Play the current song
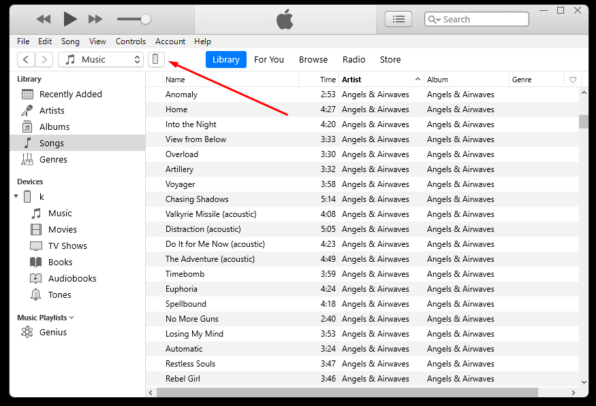The height and width of the screenshot is (406, 596). [x=70, y=19]
